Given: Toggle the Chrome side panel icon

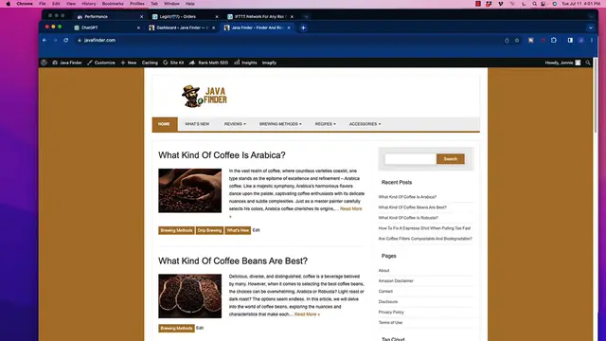Looking at the screenshot, I should [x=570, y=40].
